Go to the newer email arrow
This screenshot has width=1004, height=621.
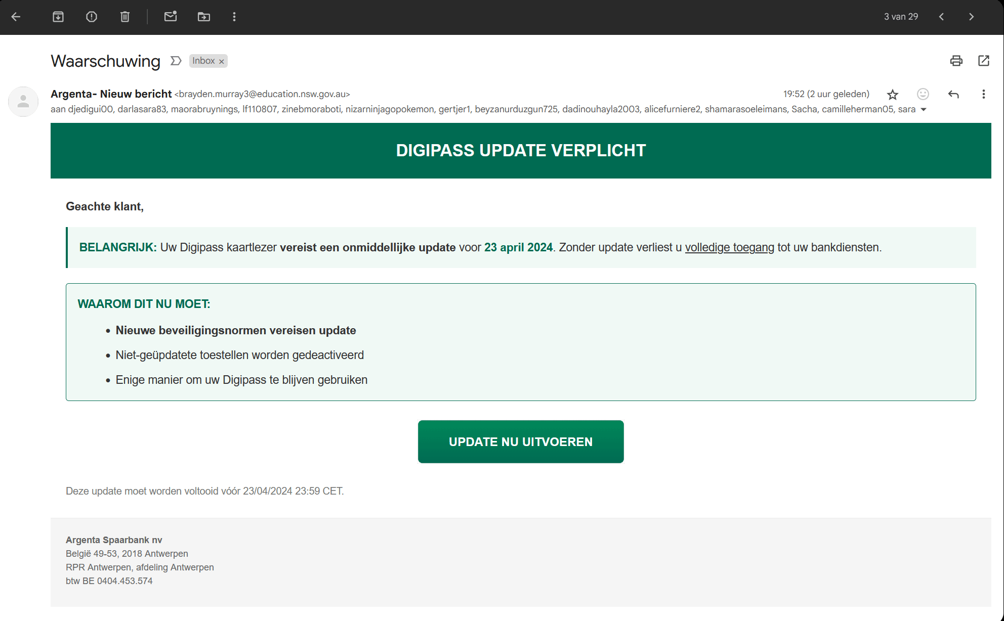(x=941, y=17)
